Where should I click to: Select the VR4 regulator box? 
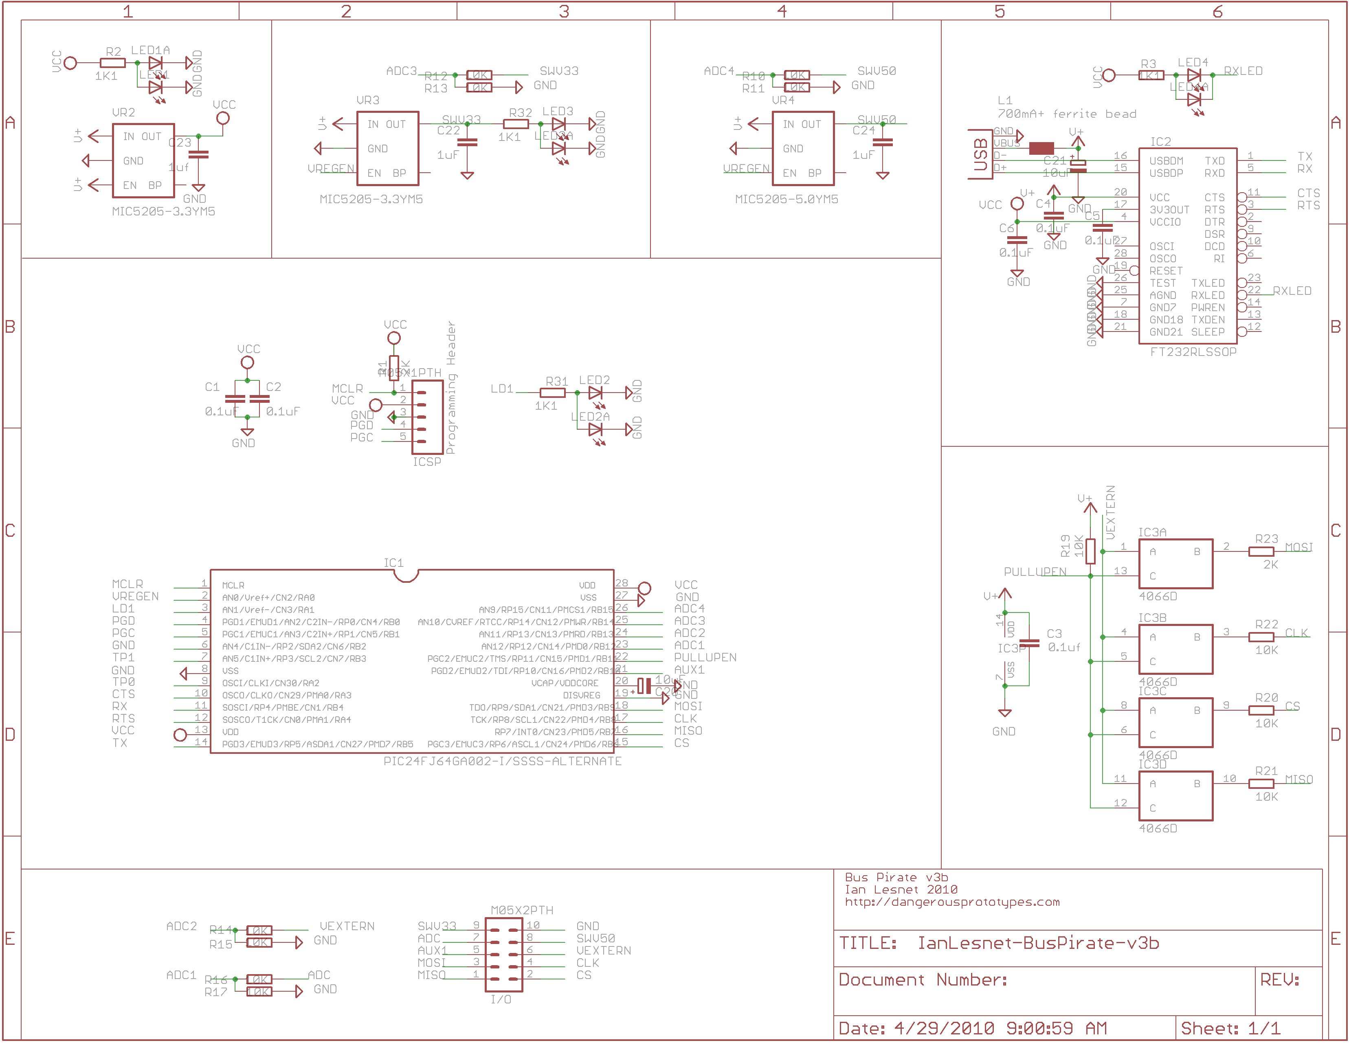[803, 148]
